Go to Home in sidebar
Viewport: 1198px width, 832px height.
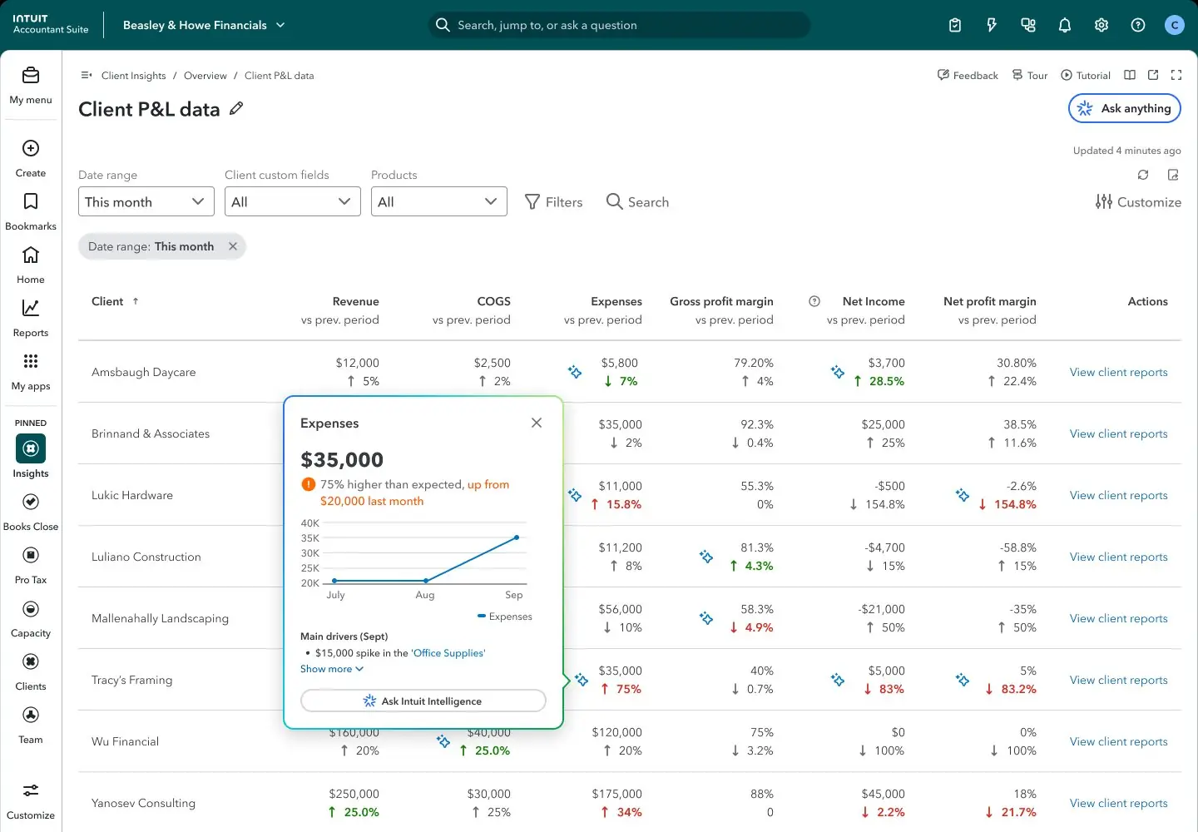pyautogui.click(x=31, y=265)
